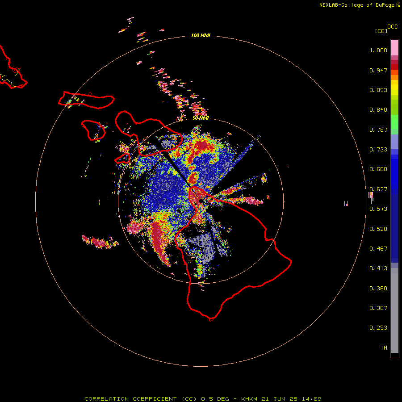Click the 100 NMI range ring label
The image size is (402, 402).
(x=201, y=35)
